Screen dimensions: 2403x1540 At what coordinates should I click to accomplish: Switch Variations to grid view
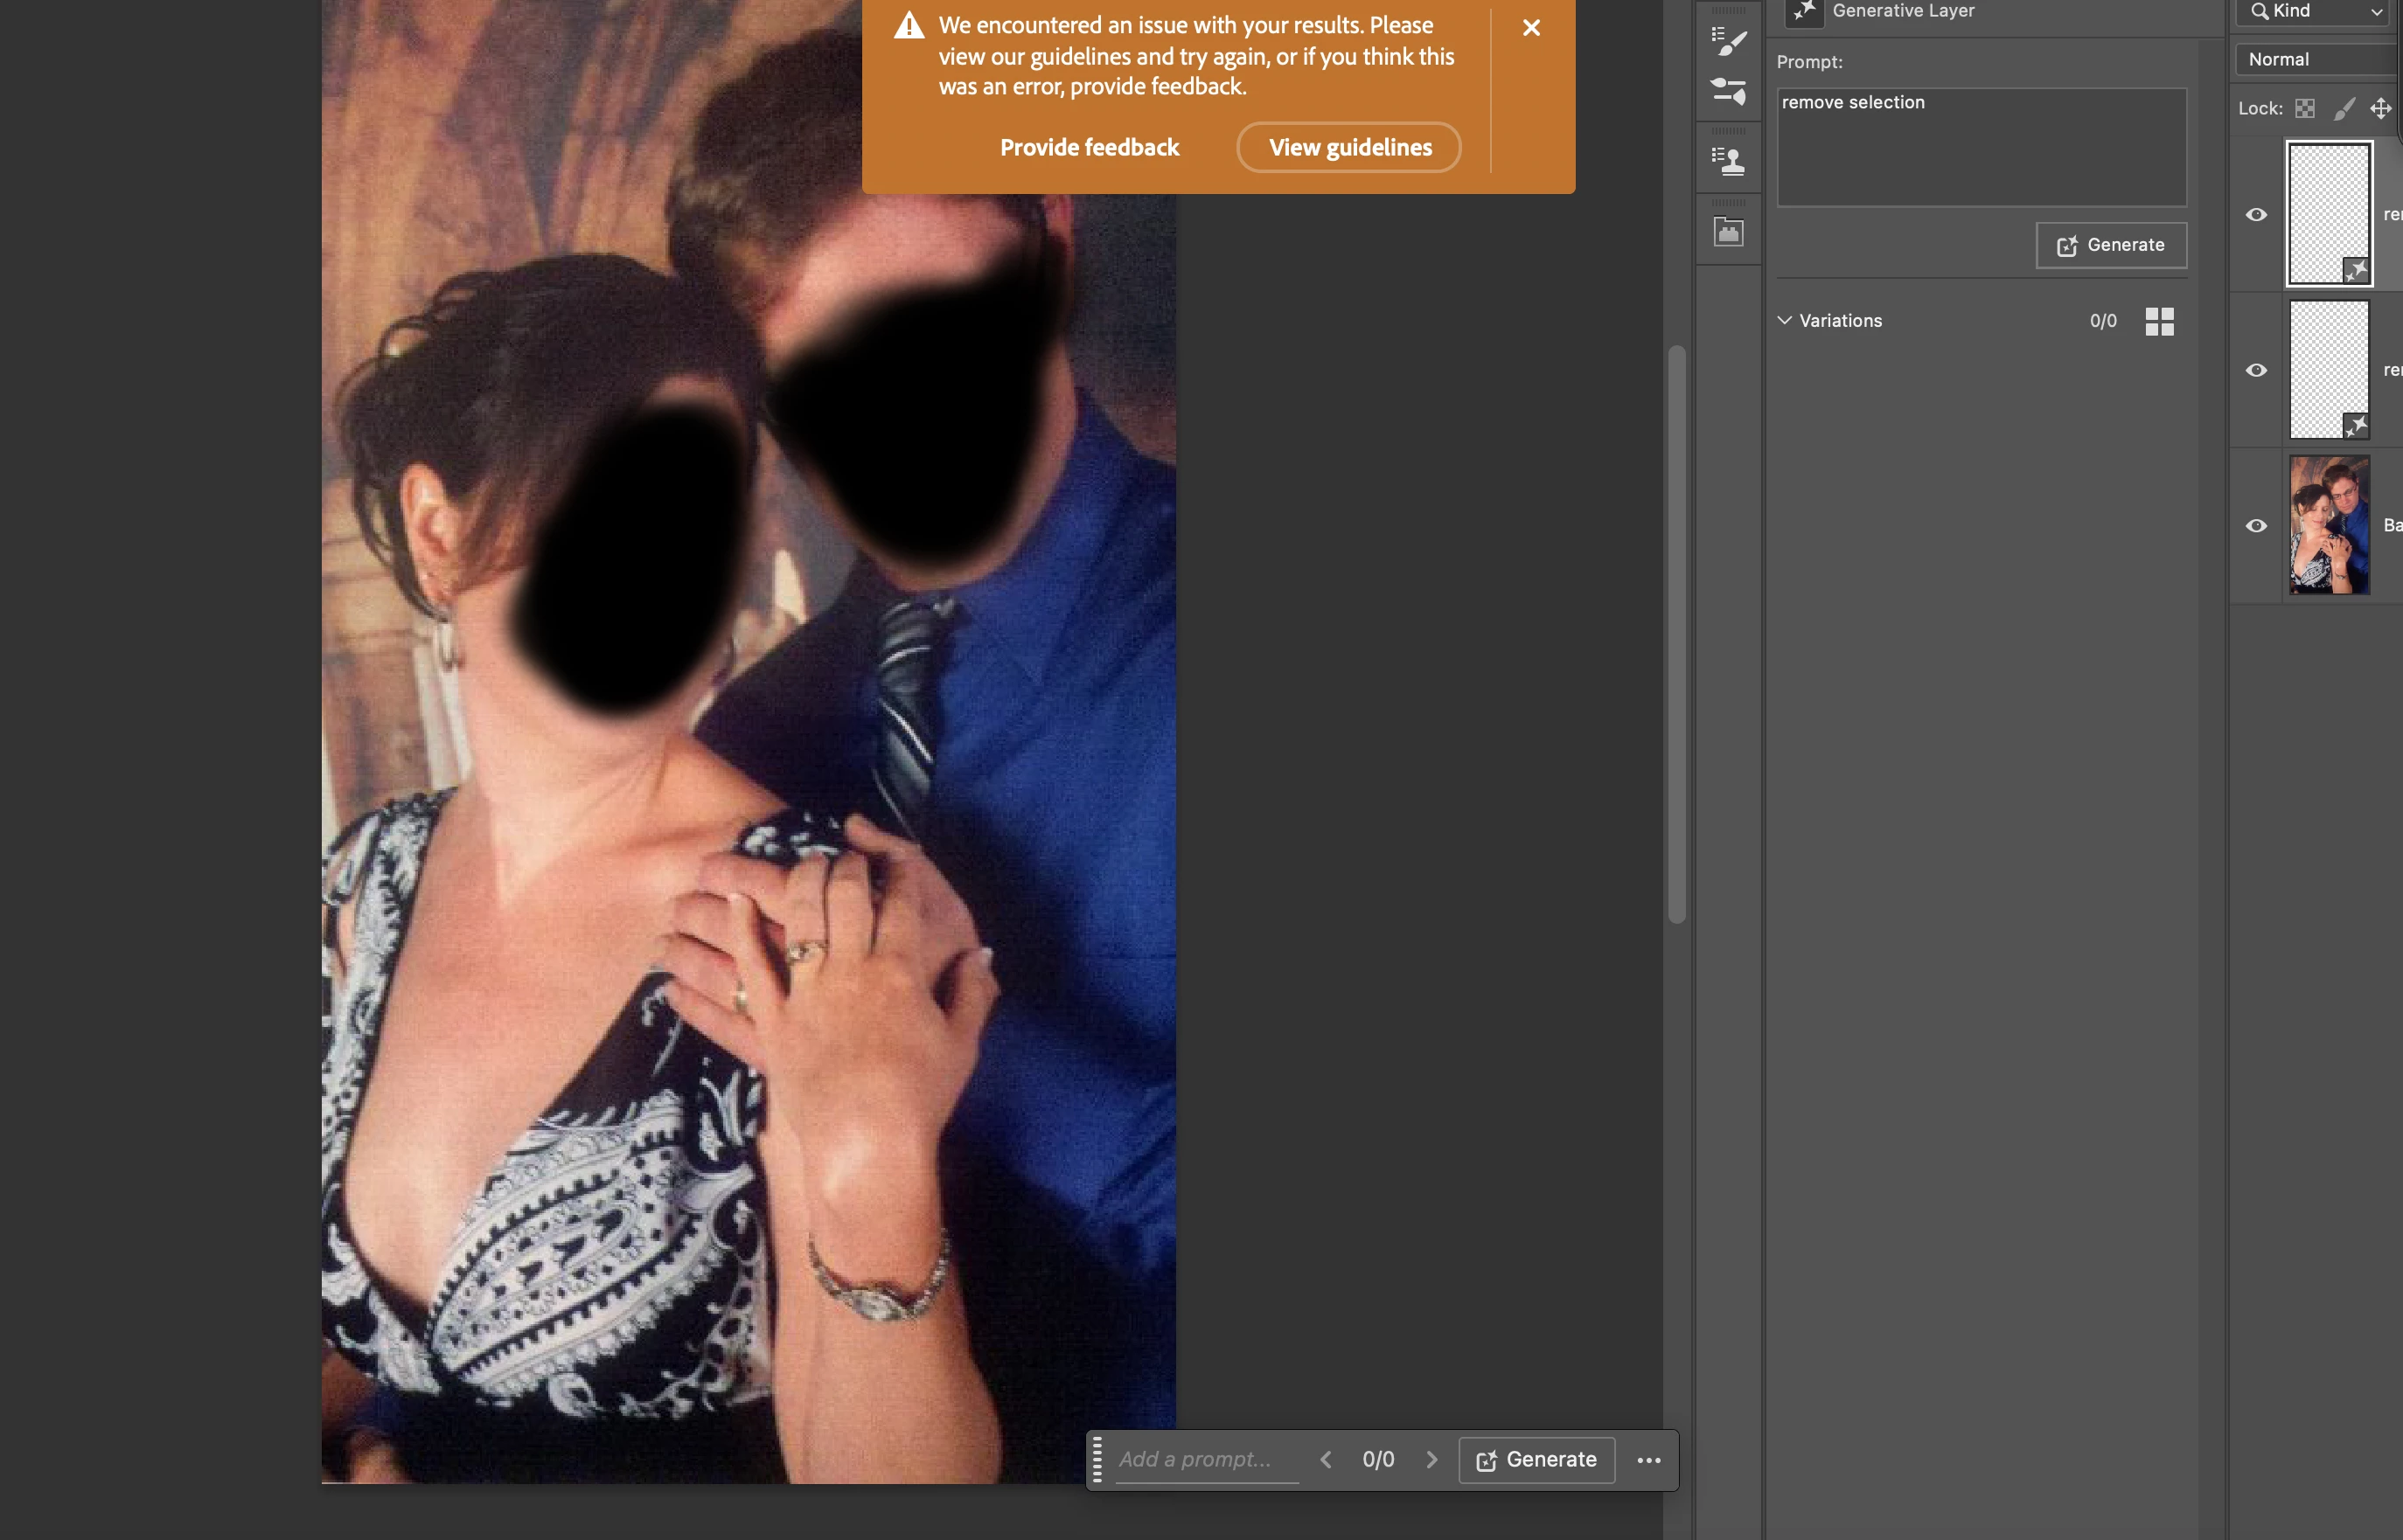tap(2159, 321)
